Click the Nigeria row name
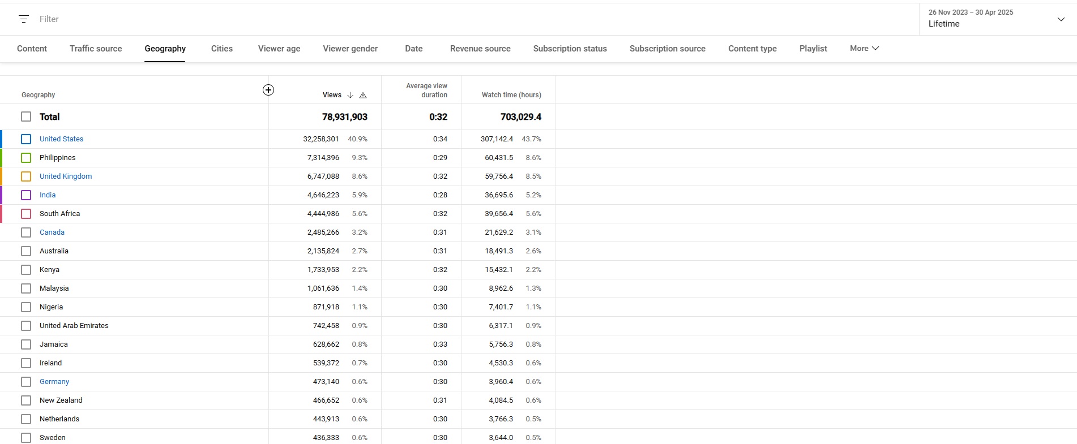 coord(51,307)
